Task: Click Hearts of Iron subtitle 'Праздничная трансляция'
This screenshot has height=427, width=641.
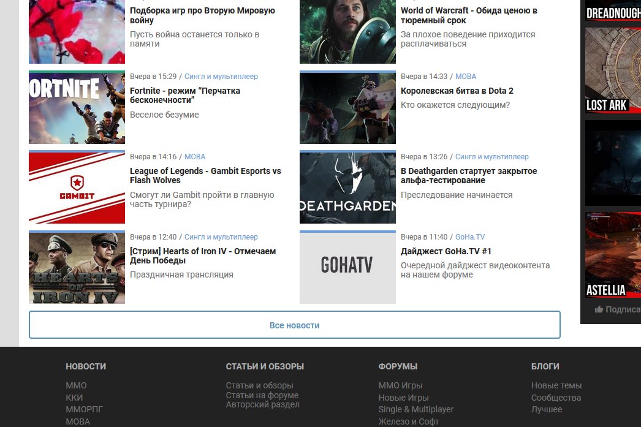Action: (181, 274)
